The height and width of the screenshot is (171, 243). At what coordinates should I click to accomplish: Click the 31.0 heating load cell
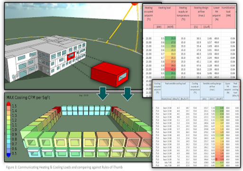coord(170,50)
